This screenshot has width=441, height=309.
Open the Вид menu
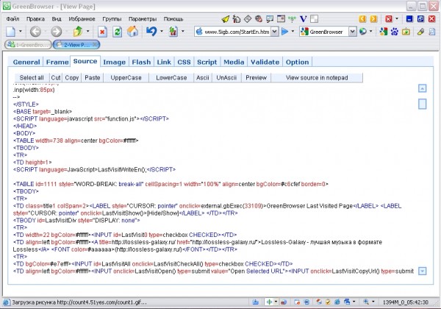pyautogui.click(x=57, y=19)
